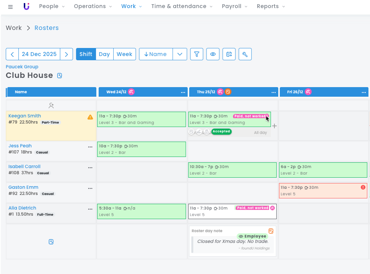Screen dimensions: 370x274
Task: Open the Payroll menu
Action: click(234, 7)
